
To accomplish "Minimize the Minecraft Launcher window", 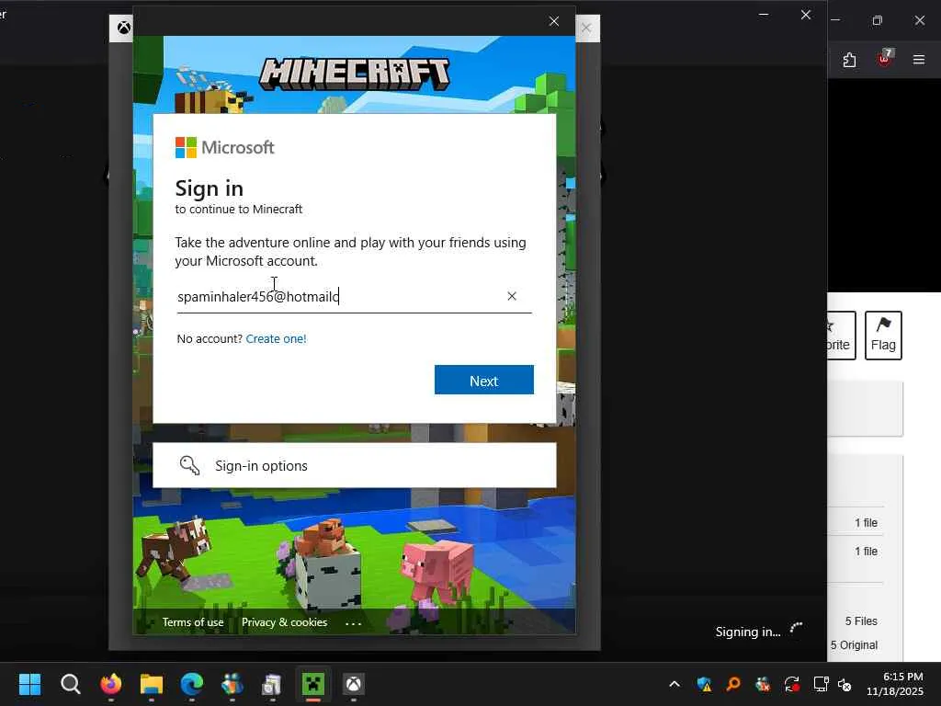I will (x=764, y=15).
